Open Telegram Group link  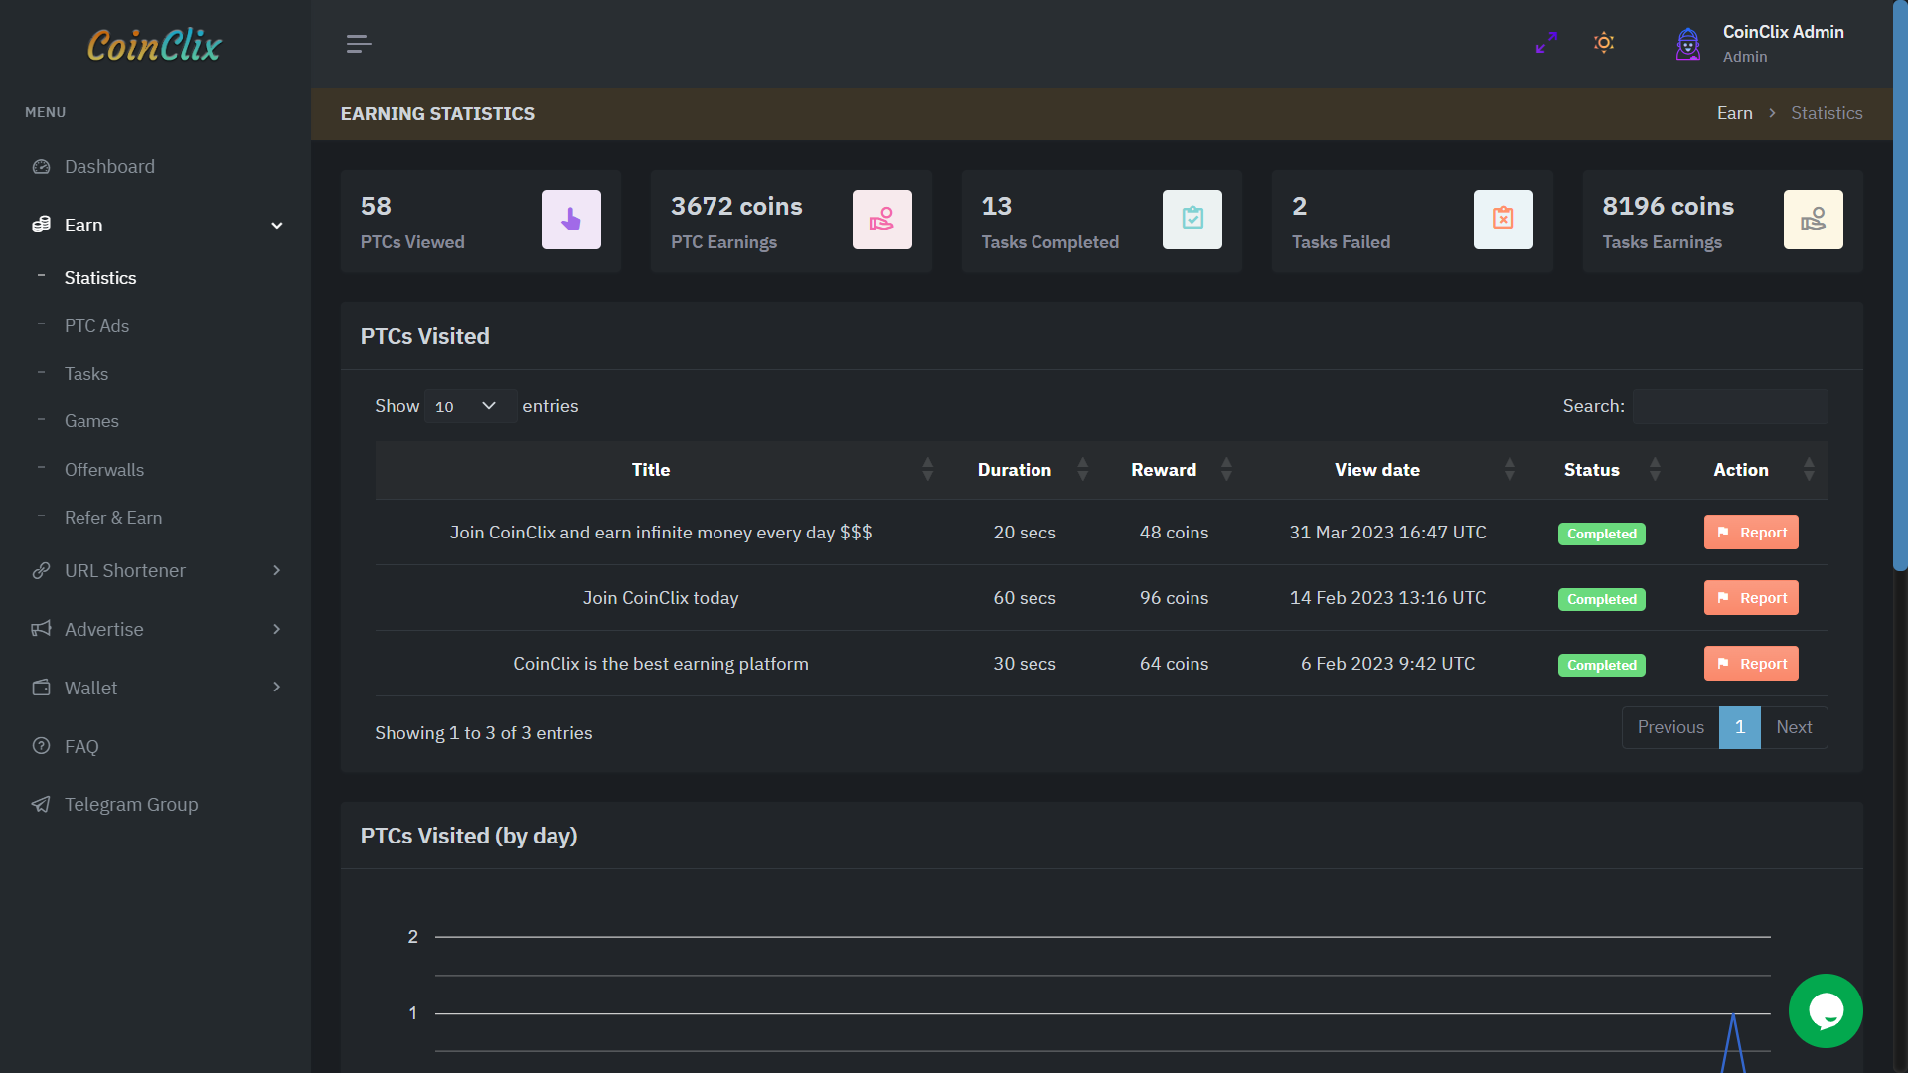click(x=131, y=804)
